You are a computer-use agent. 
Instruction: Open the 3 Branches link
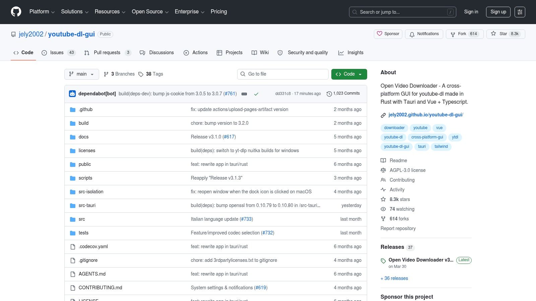click(x=119, y=74)
